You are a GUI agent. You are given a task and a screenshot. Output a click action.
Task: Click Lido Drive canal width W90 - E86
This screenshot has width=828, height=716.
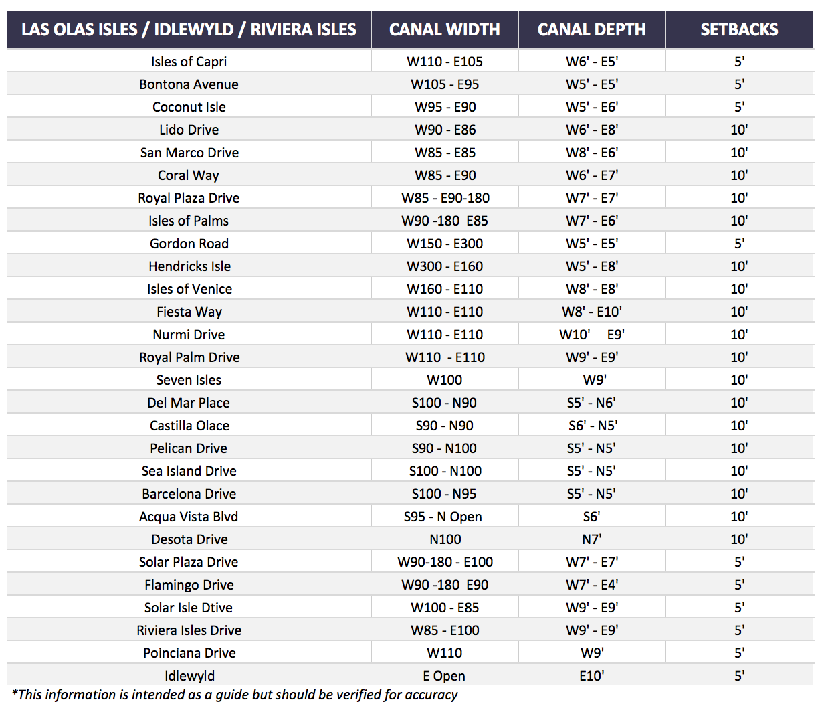point(445,130)
